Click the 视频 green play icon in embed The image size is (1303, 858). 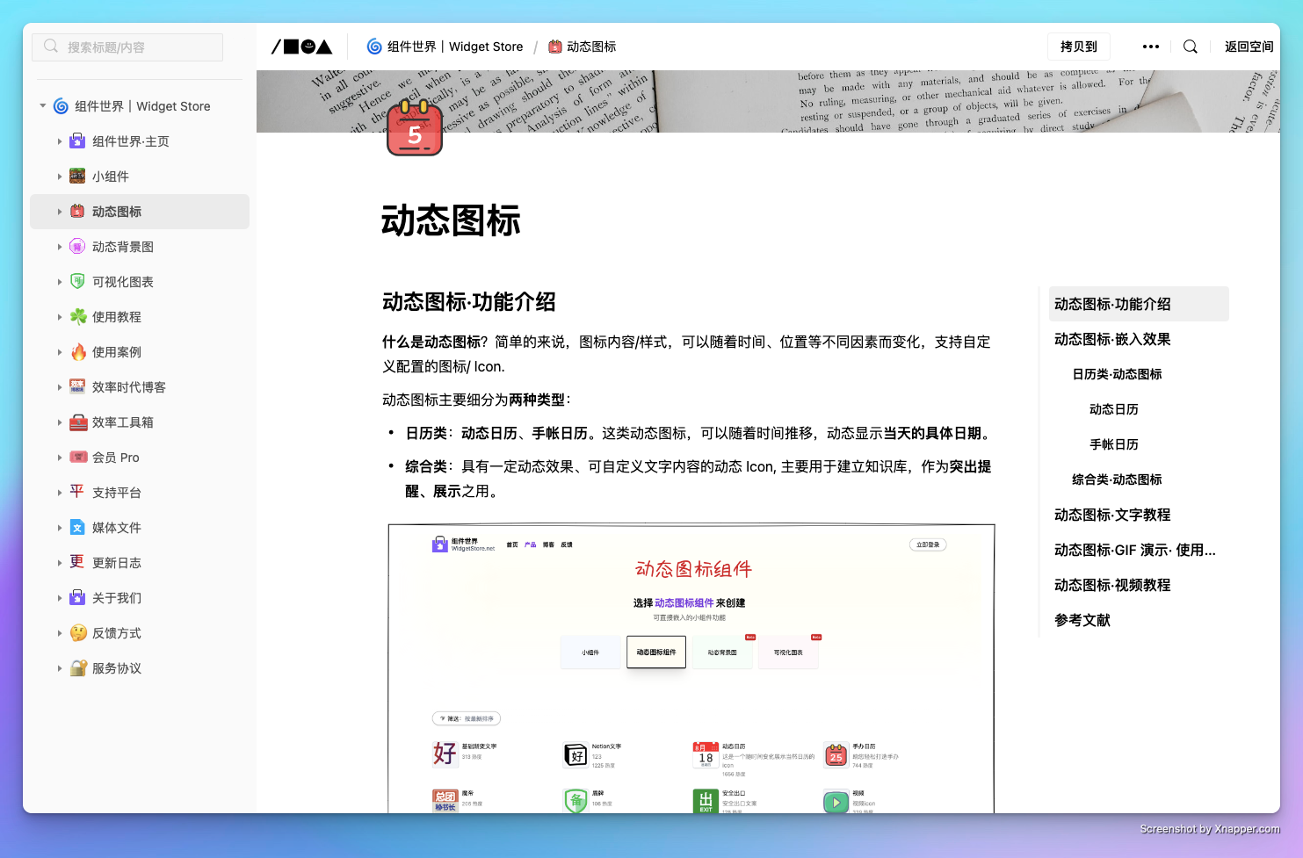tap(835, 802)
